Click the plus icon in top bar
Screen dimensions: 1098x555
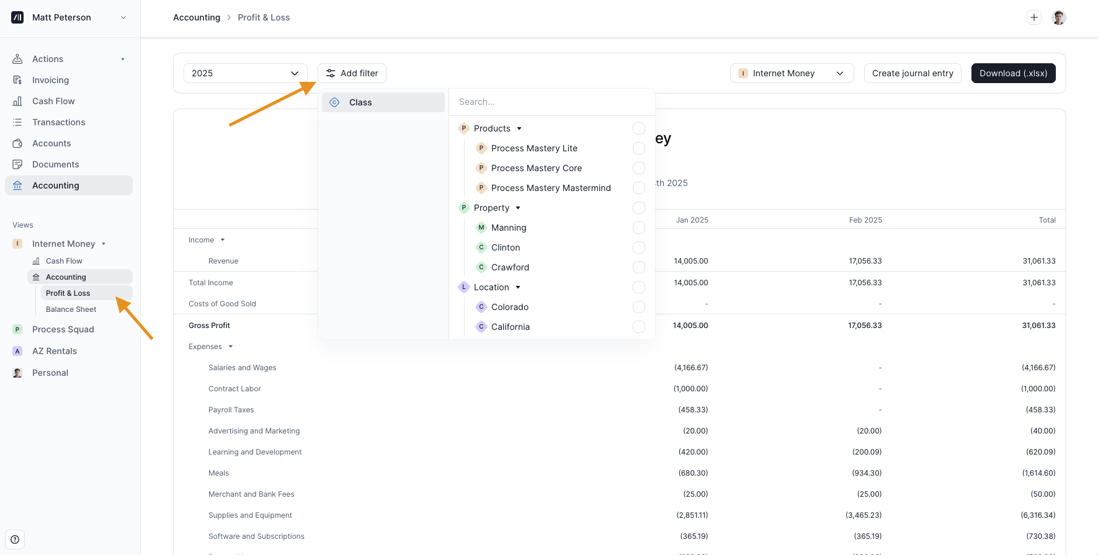(x=1033, y=17)
